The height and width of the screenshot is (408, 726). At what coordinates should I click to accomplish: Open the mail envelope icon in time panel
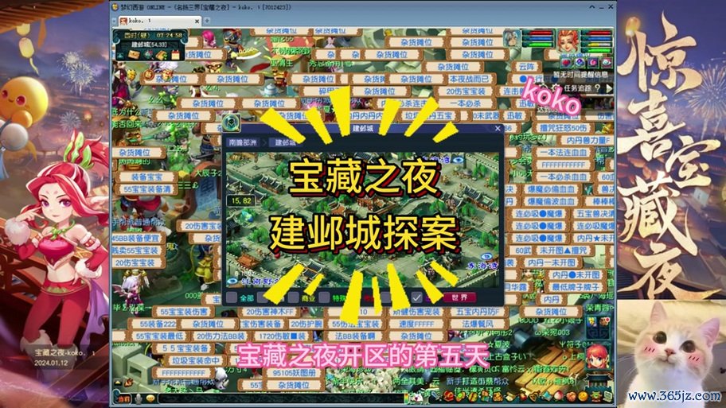click(x=134, y=56)
